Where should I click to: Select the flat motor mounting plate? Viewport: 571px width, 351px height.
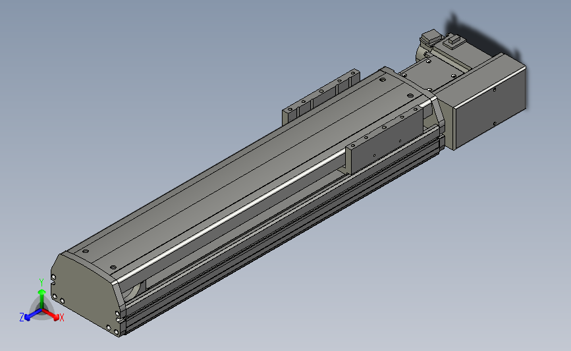pyautogui.click(x=433, y=73)
